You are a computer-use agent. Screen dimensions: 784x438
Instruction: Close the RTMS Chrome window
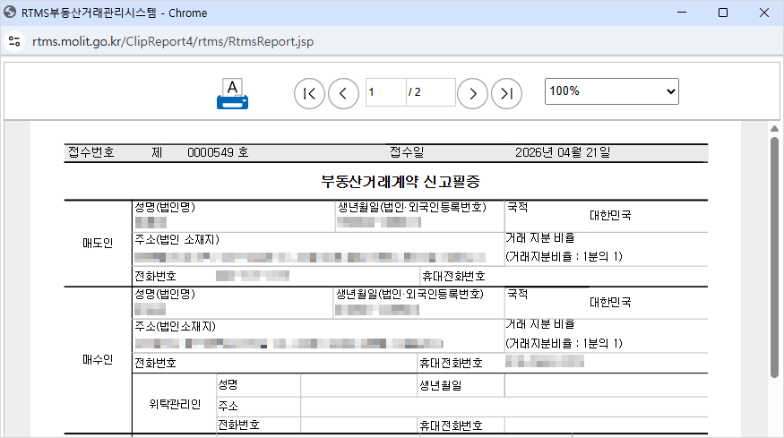coord(764,13)
